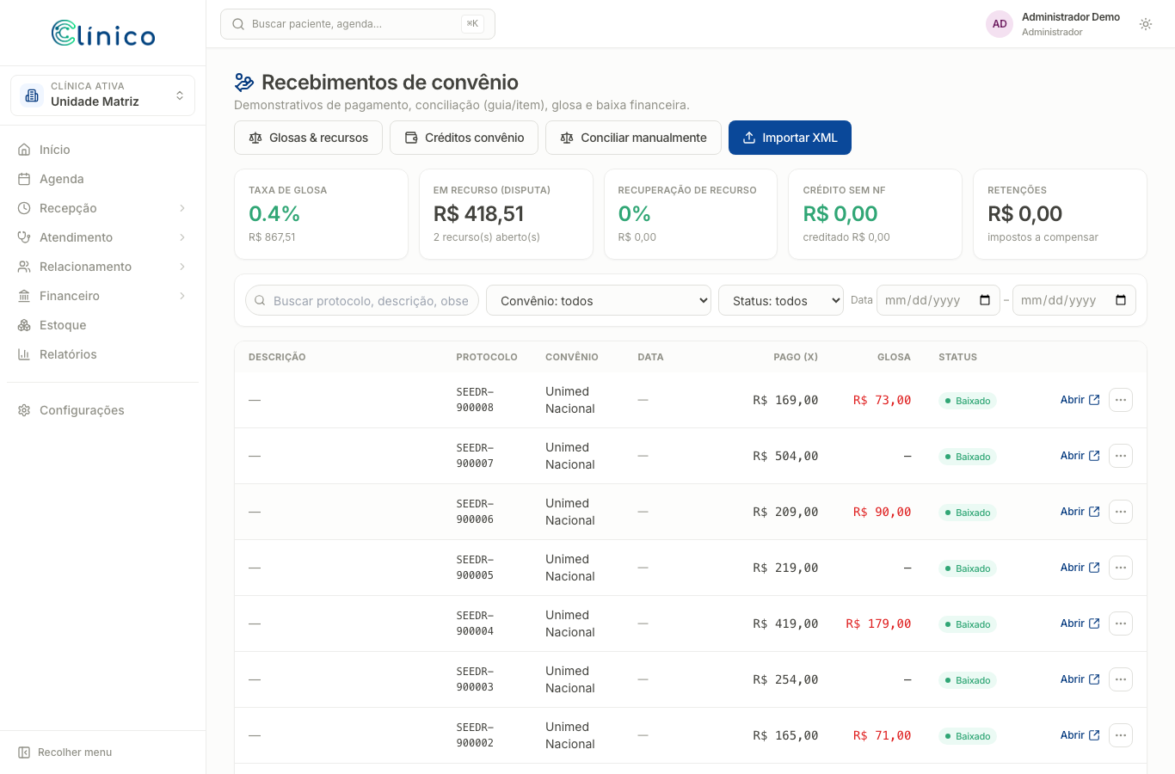Viewport: 1175px width, 774px height.
Task: Expand the Financeiro submenu chevron
Action: click(182, 296)
